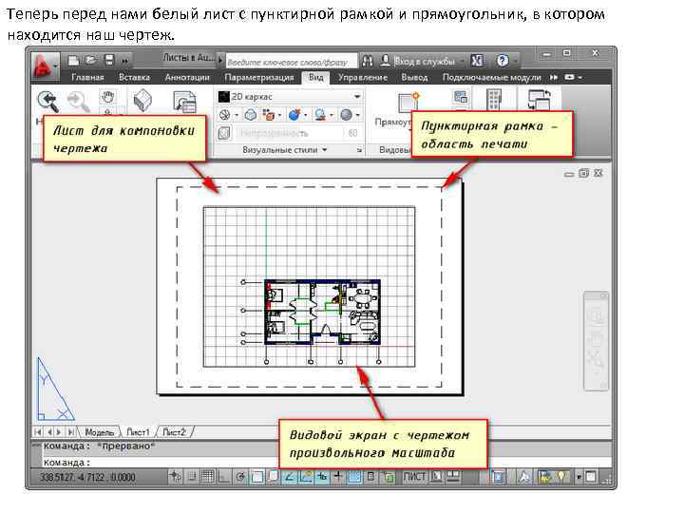The height and width of the screenshot is (513, 684).
Task: Click the Switch Windows icon in ribbon
Action: click(540, 100)
